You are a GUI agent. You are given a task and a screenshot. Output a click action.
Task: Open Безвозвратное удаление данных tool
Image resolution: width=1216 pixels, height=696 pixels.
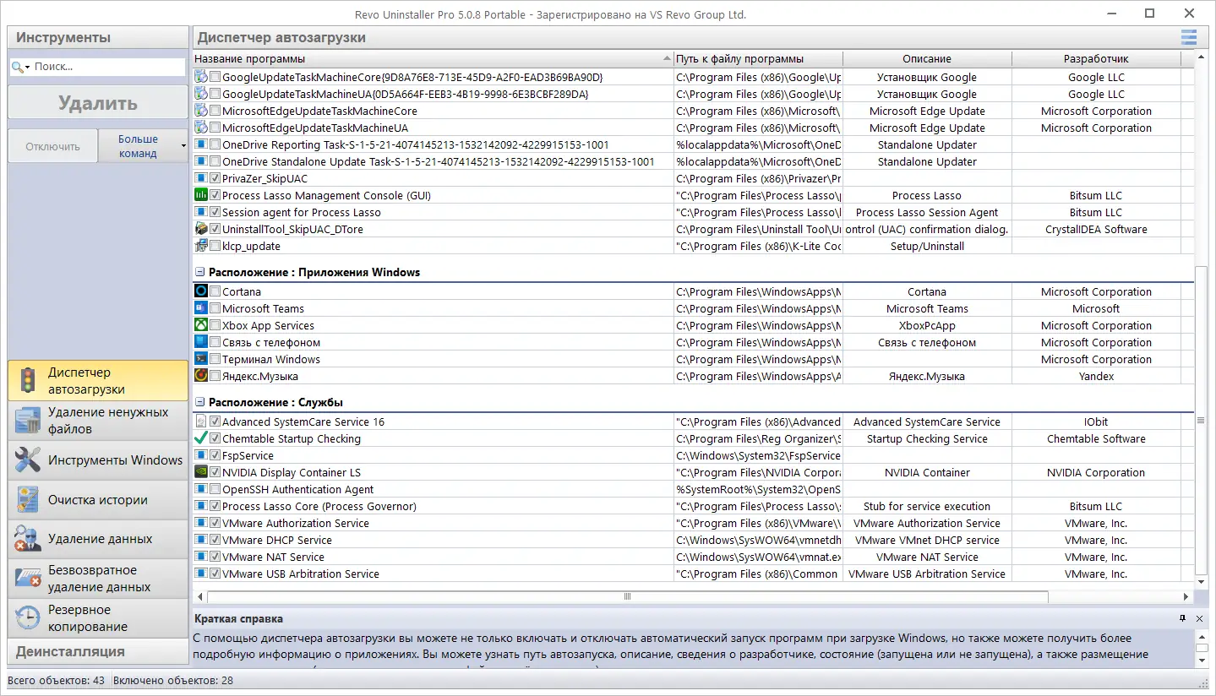click(x=98, y=579)
